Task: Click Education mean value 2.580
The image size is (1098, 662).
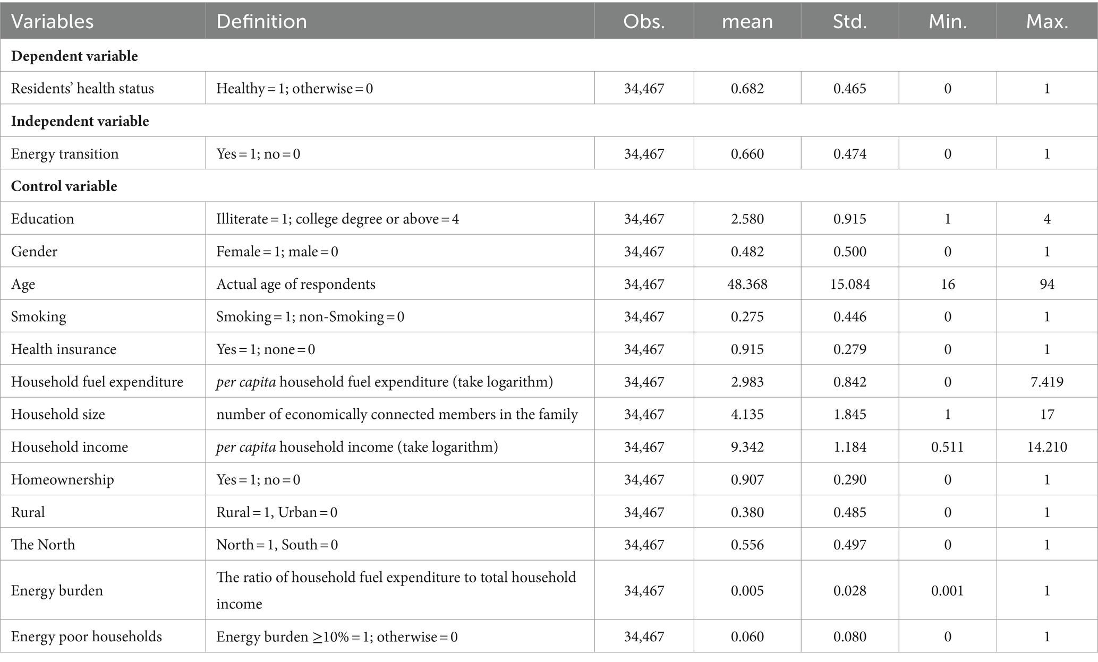Action: coord(747,219)
